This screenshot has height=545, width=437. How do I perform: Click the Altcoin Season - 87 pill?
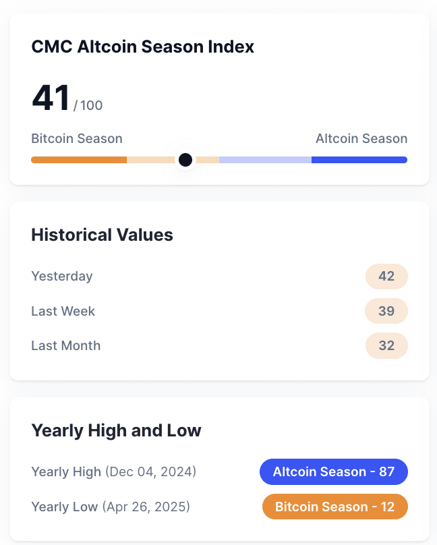334,471
